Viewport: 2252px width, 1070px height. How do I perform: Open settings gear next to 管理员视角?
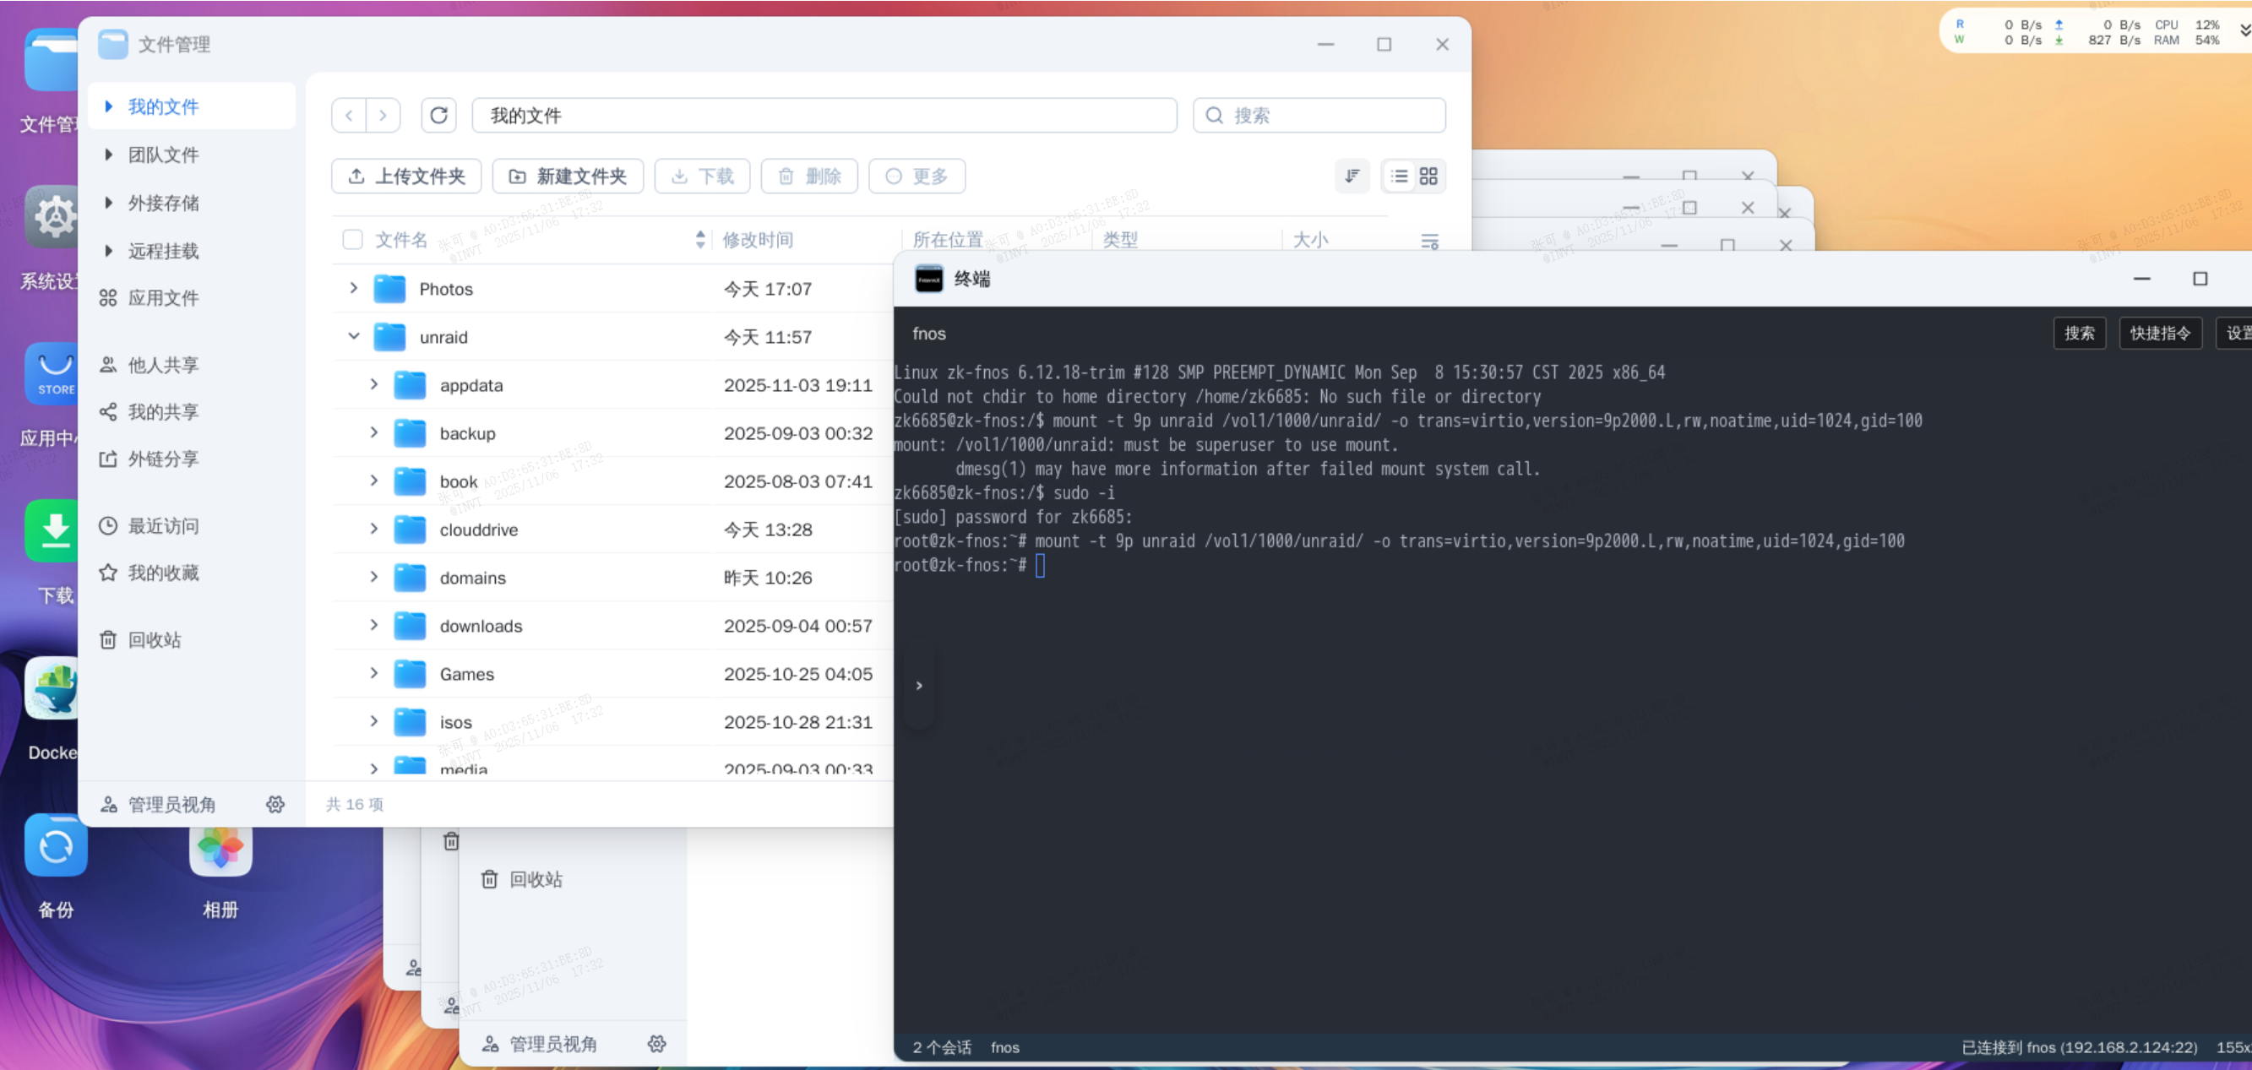coord(275,804)
